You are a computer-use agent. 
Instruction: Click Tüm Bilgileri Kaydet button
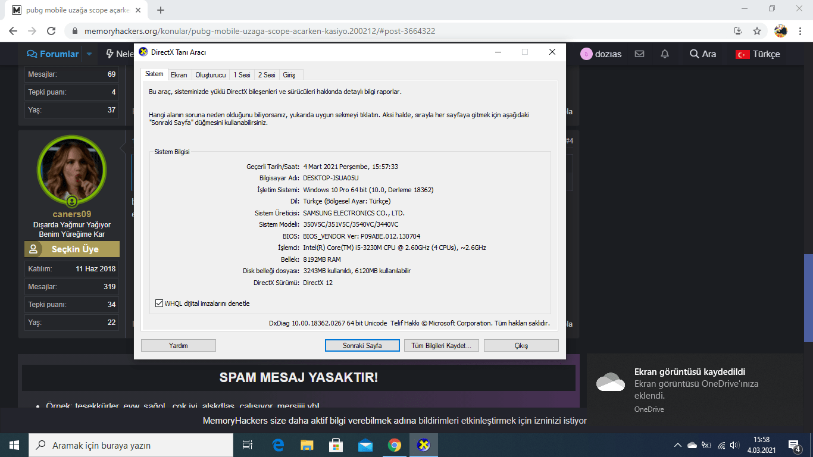(442, 345)
